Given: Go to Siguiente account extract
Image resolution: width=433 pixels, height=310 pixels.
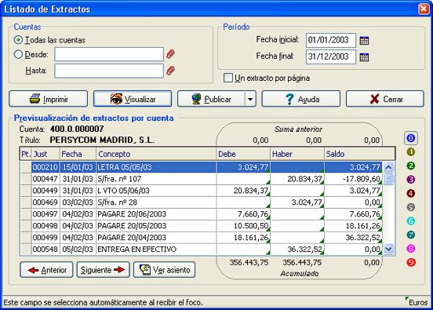Looking at the screenshot, I should pos(104,270).
